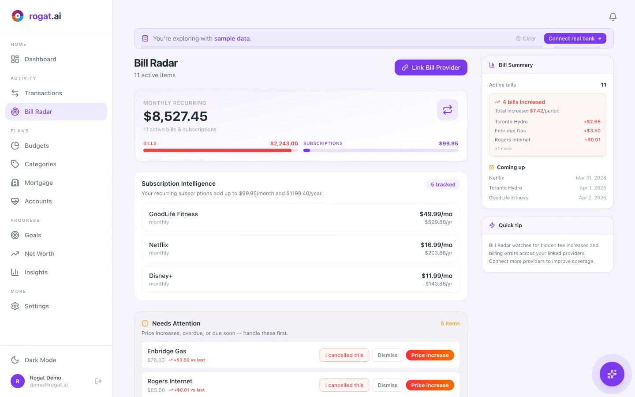Click the Insights bar-chart icon in sidebar
The width and height of the screenshot is (635, 397).
(x=15, y=272)
